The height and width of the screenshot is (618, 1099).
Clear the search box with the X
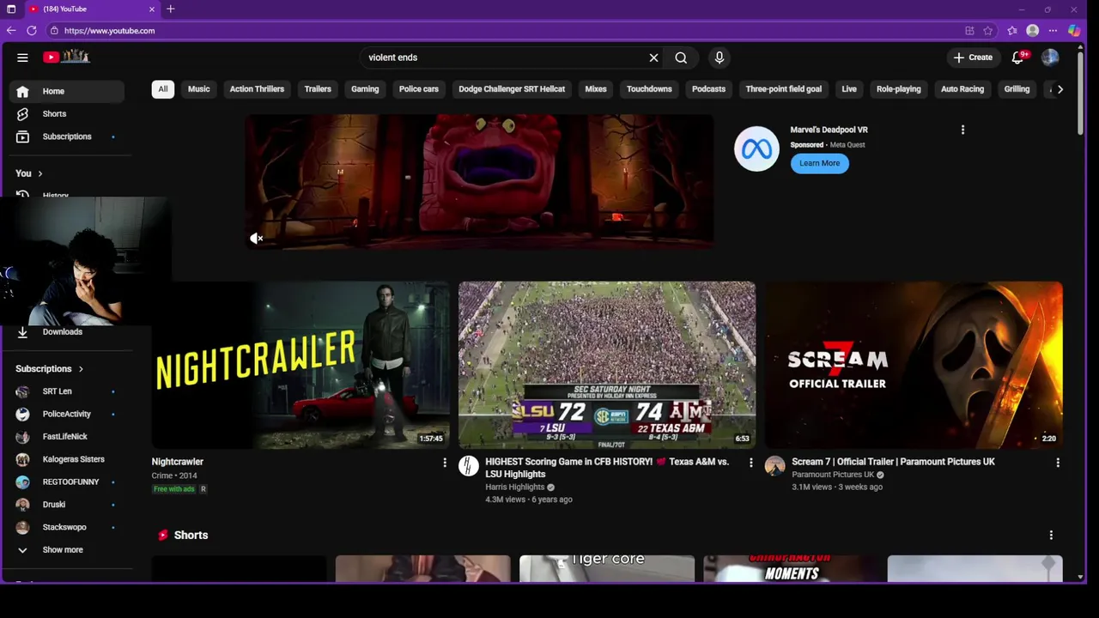pos(653,58)
